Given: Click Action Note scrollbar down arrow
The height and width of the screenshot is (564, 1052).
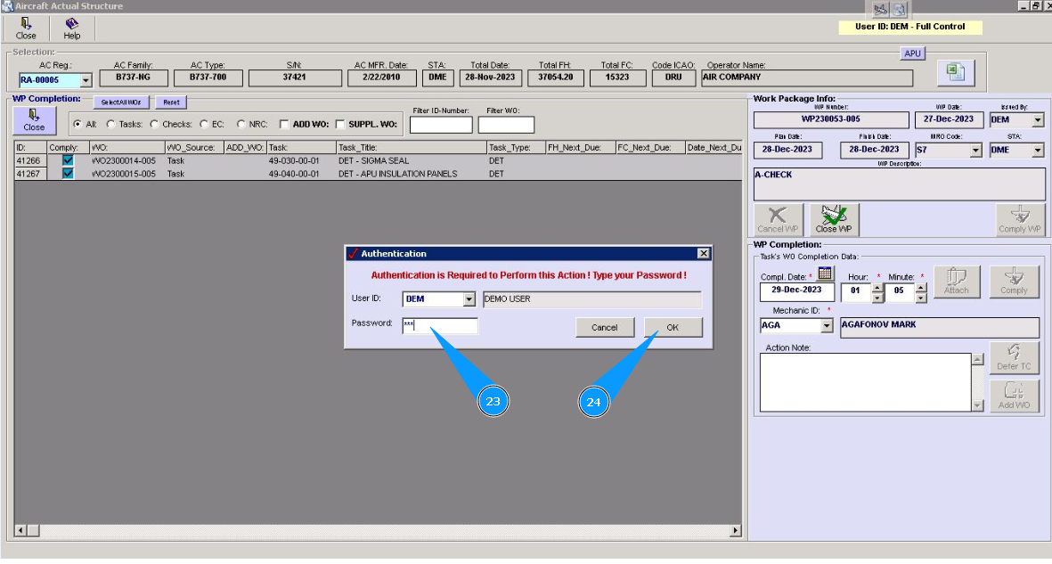Looking at the screenshot, I should (977, 405).
